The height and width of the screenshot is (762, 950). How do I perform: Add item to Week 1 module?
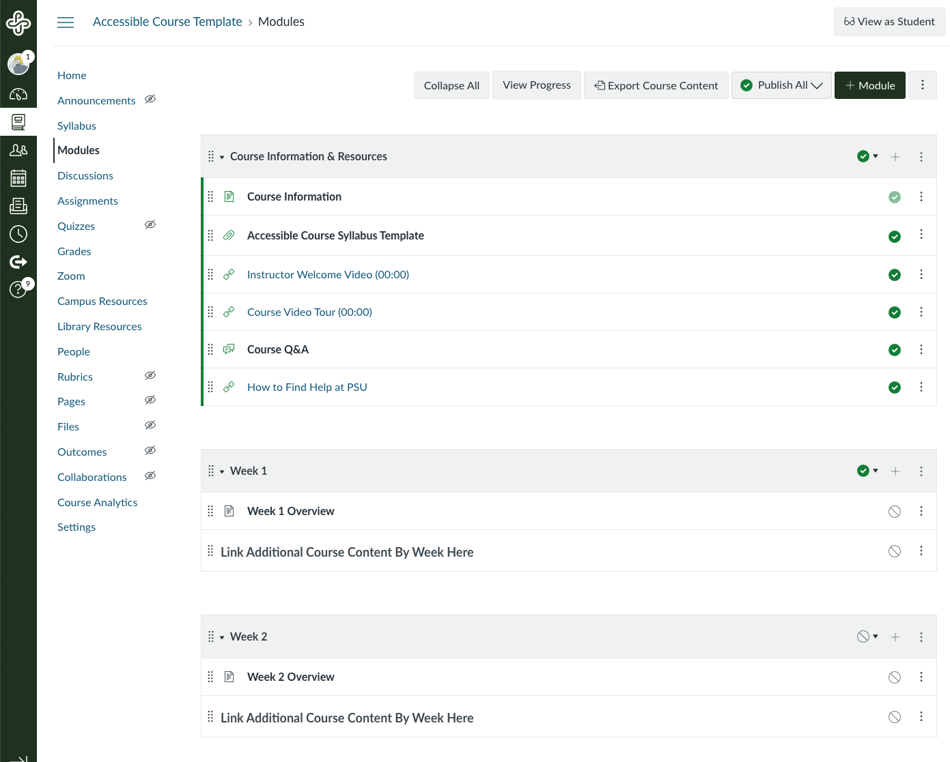[x=895, y=471]
